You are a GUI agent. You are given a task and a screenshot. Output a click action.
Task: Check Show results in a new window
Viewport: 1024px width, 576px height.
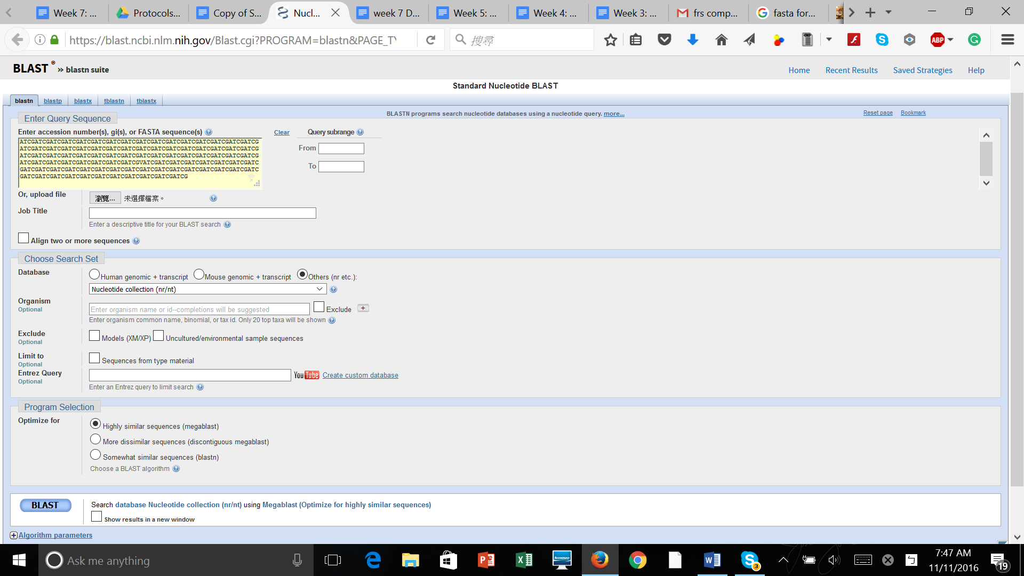click(97, 517)
